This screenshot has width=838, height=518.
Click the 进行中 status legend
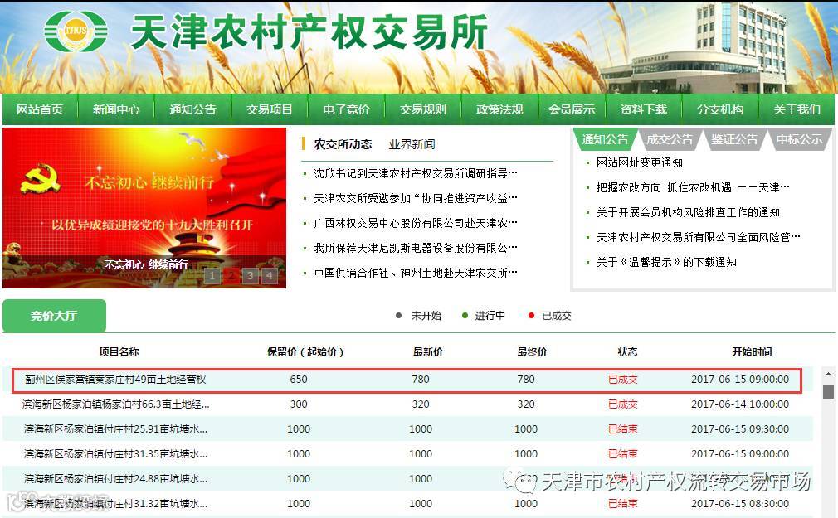point(484,316)
